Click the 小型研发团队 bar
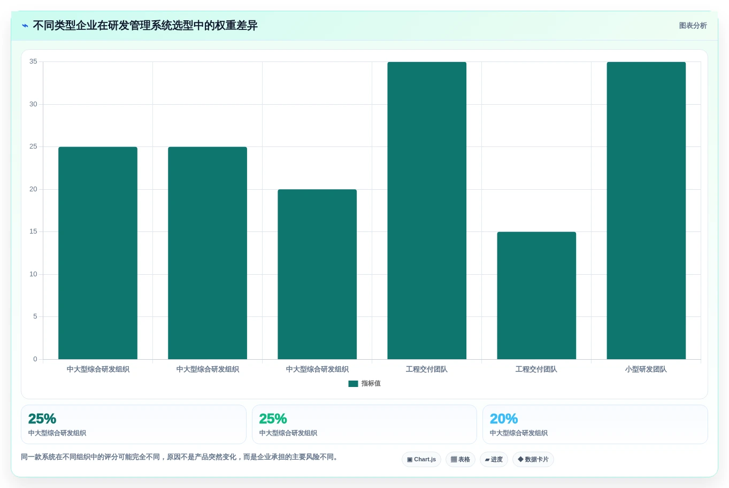The width and height of the screenshot is (729, 488). point(646,211)
